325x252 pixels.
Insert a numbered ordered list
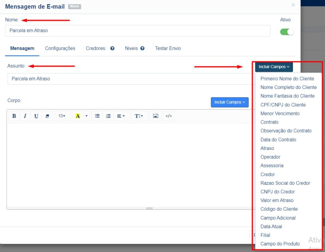pyautogui.click(x=108, y=116)
